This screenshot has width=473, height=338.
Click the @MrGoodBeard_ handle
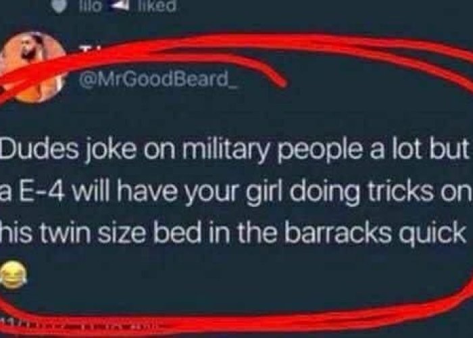[158, 79]
